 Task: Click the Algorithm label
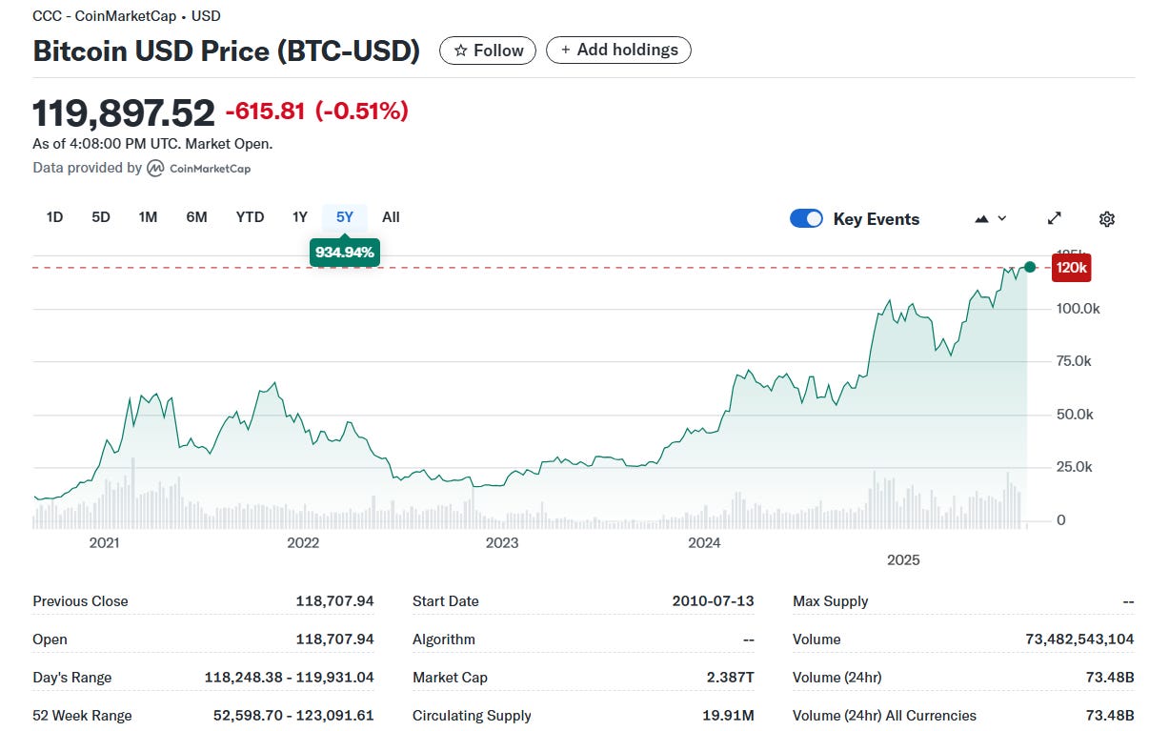tap(444, 640)
